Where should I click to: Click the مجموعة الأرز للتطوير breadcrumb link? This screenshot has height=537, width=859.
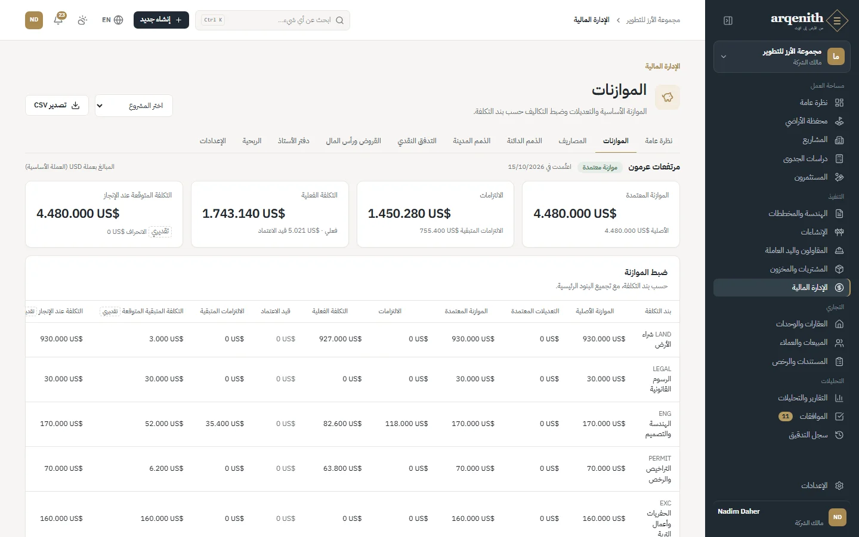[x=653, y=20]
